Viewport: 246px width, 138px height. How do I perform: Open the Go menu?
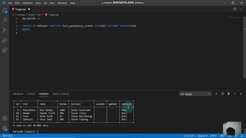click(45, 3)
